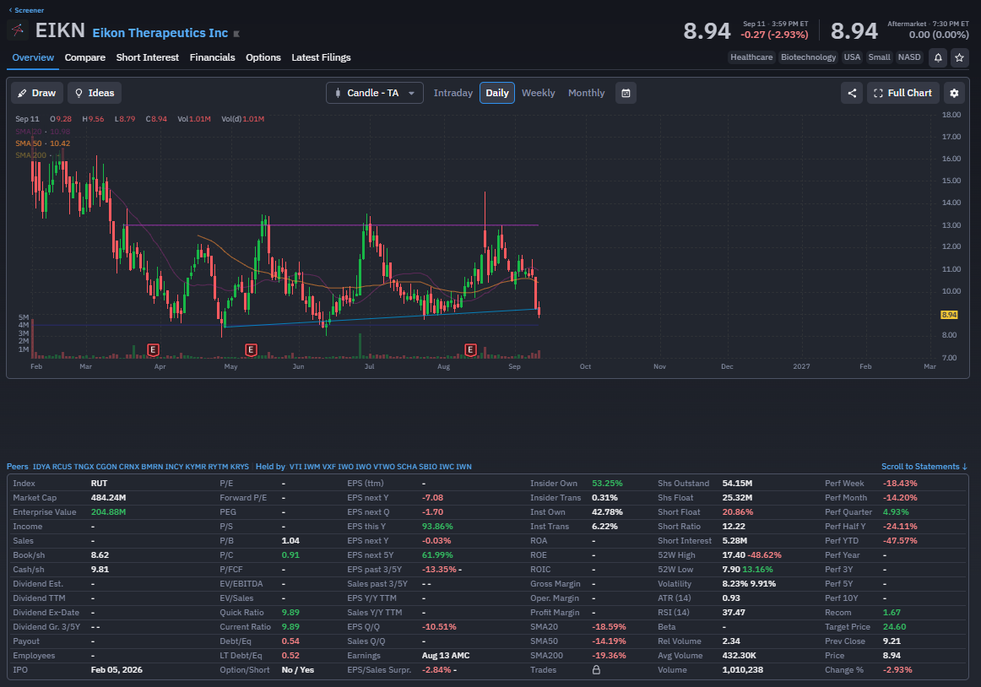Add EIKN to favorites with star icon
The width and height of the screenshot is (981, 687).
tap(959, 57)
